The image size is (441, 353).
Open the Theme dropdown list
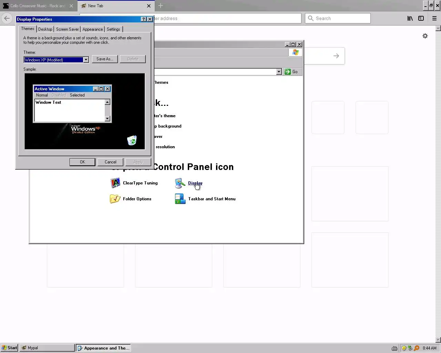coord(86,60)
